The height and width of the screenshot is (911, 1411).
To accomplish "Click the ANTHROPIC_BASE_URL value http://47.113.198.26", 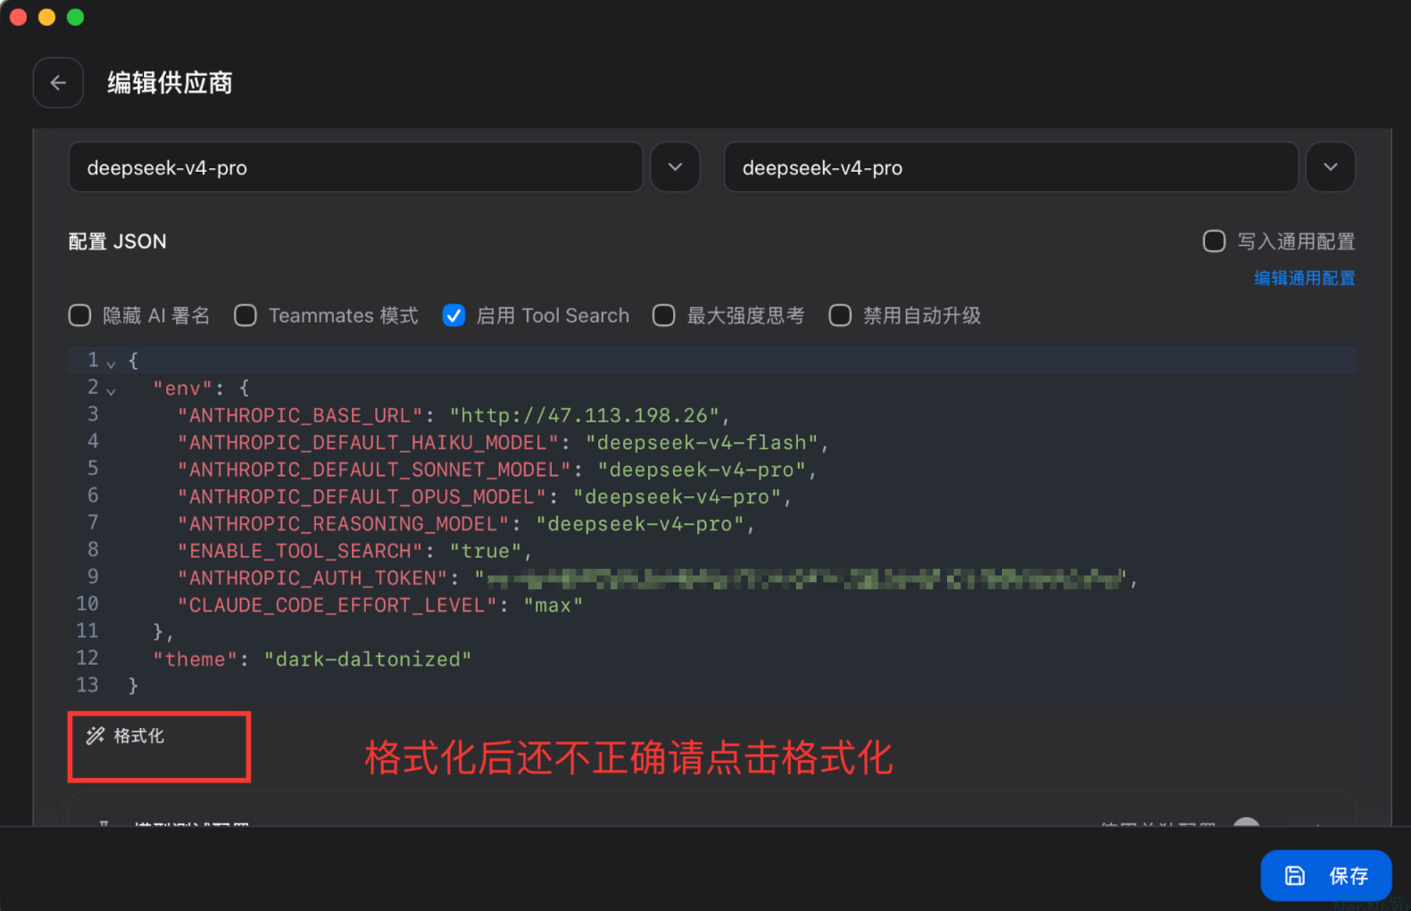I will point(584,415).
